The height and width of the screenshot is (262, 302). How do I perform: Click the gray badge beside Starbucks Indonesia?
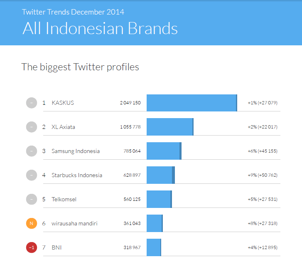pyautogui.click(x=32, y=175)
